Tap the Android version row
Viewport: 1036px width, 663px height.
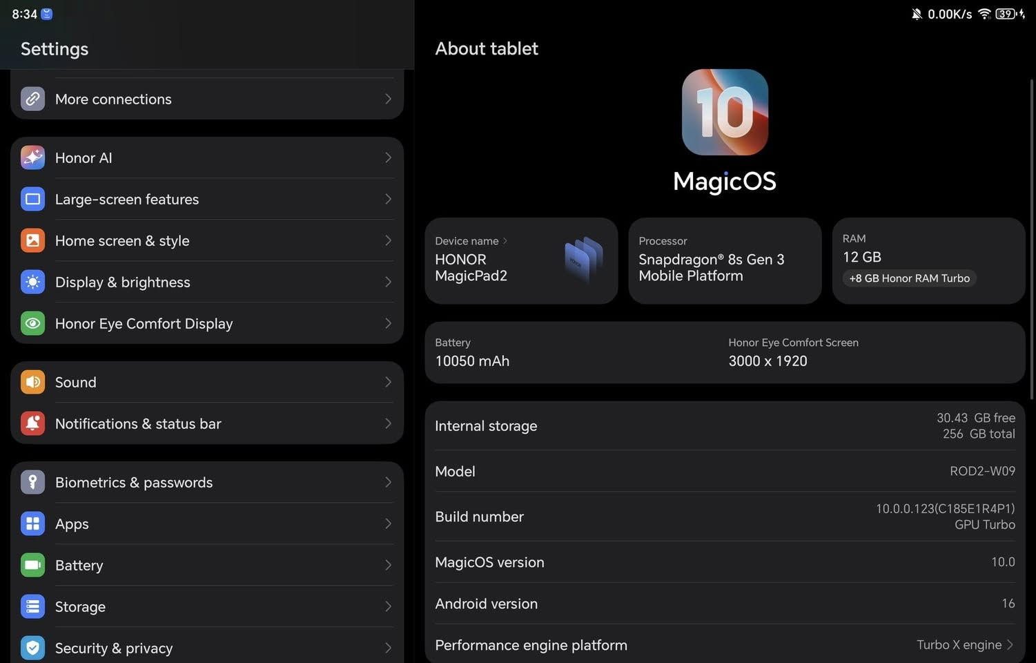pos(725,603)
